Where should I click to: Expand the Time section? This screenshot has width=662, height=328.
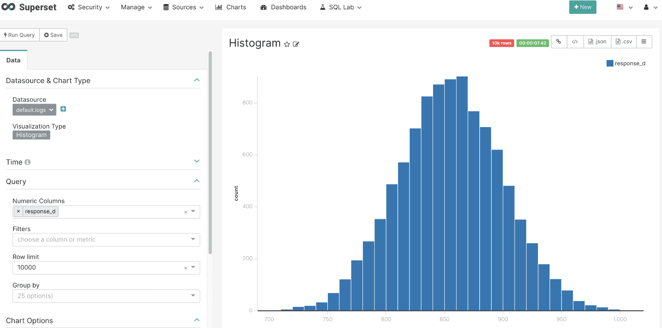click(x=197, y=161)
